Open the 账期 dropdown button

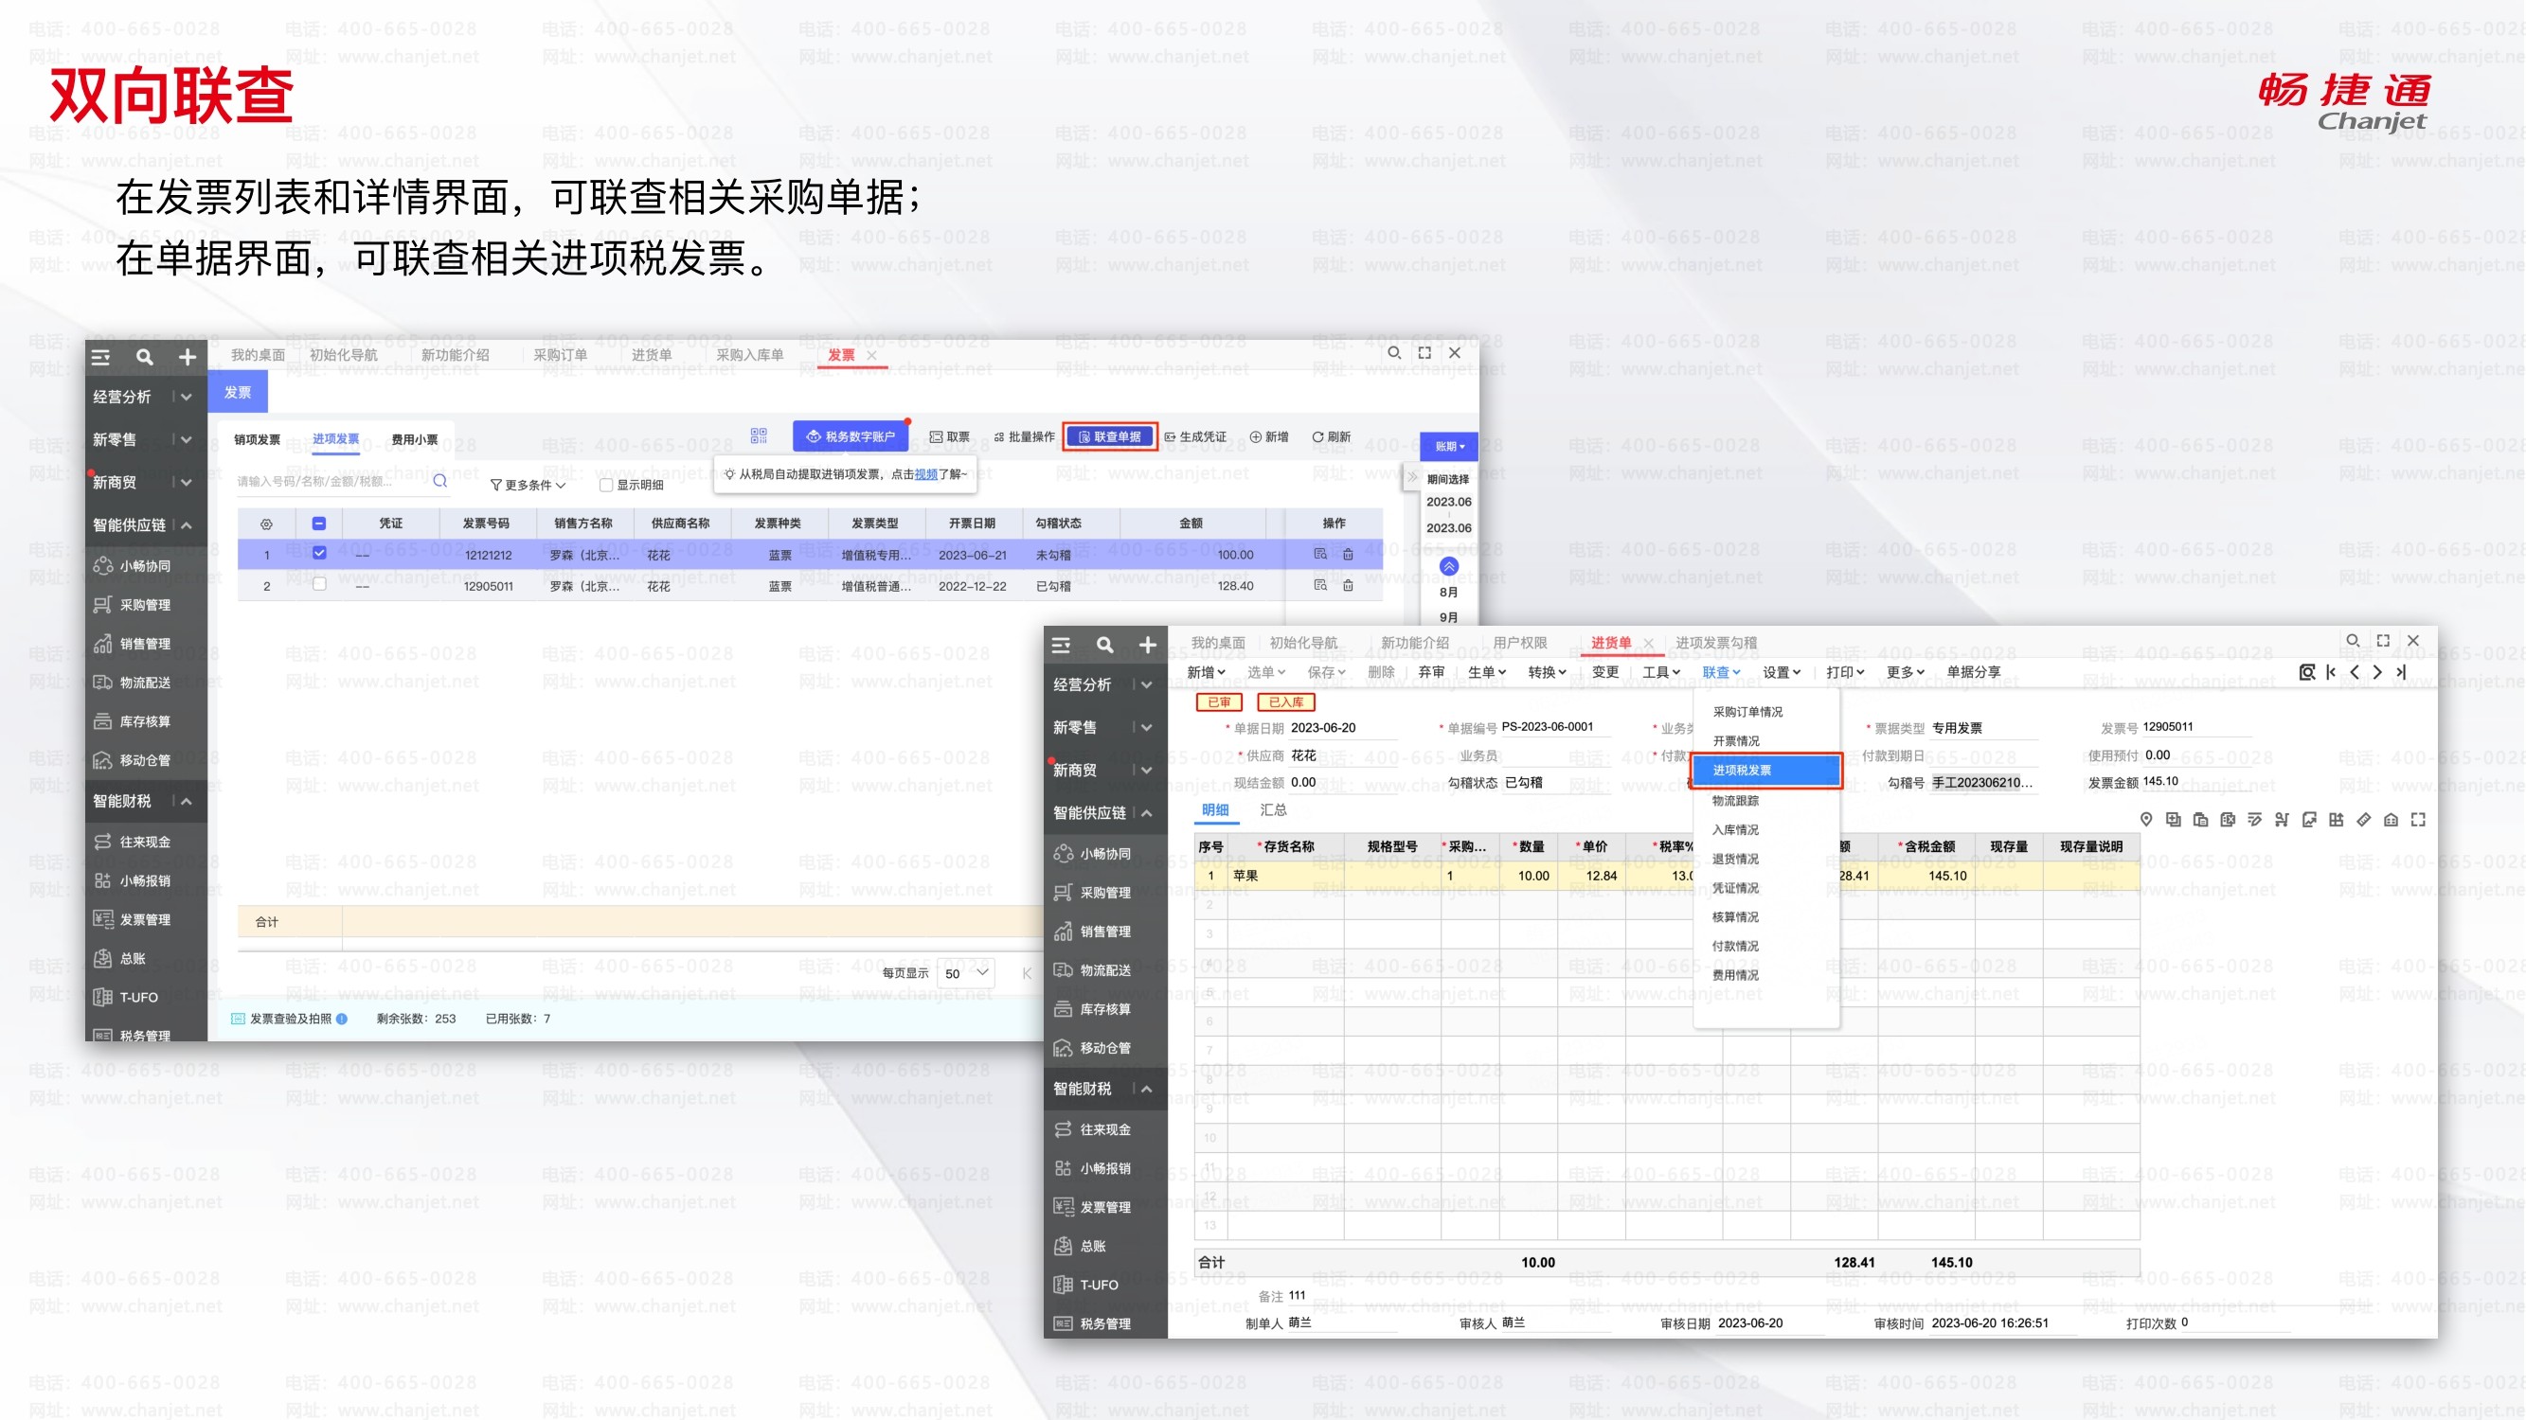point(1448,447)
